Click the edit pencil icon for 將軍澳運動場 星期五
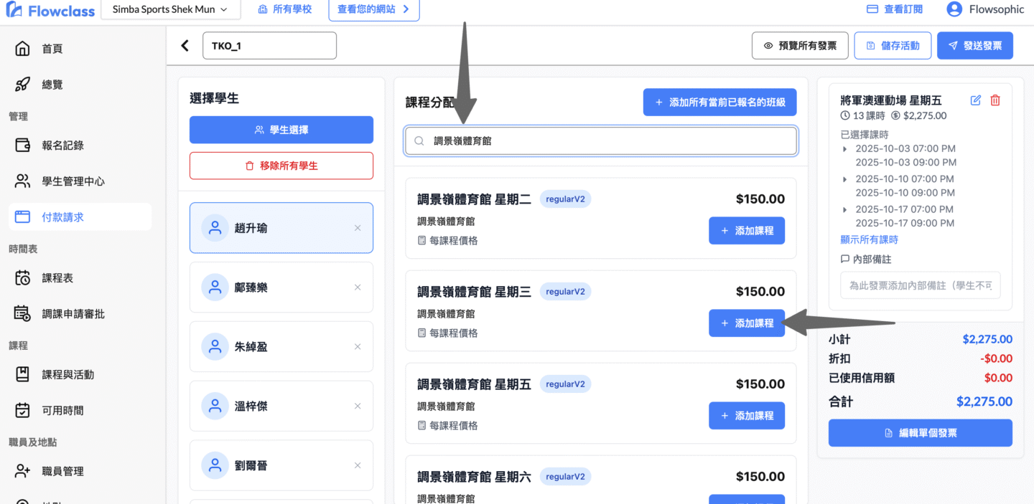The height and width of the screenshot is (504, 1034). pos(975,100)
